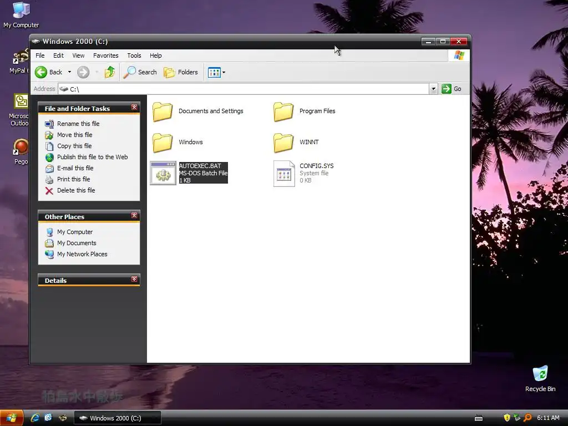Image resolution: width=568 pixels, height=426 pixels.
Task: Select the Pego desktop shortcut
Action: click(x=21, y=152)
